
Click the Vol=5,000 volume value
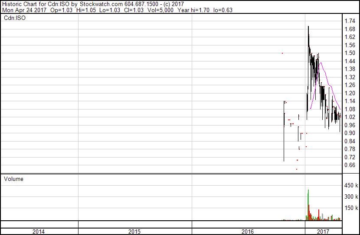160,10
